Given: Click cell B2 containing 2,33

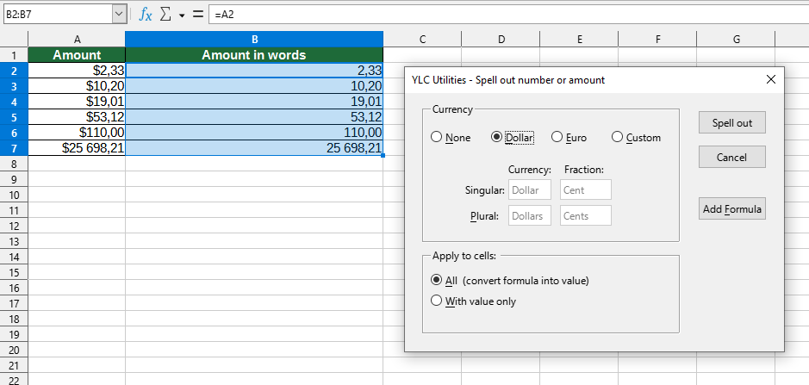Looking at the screenshot, I should point(254,71).
